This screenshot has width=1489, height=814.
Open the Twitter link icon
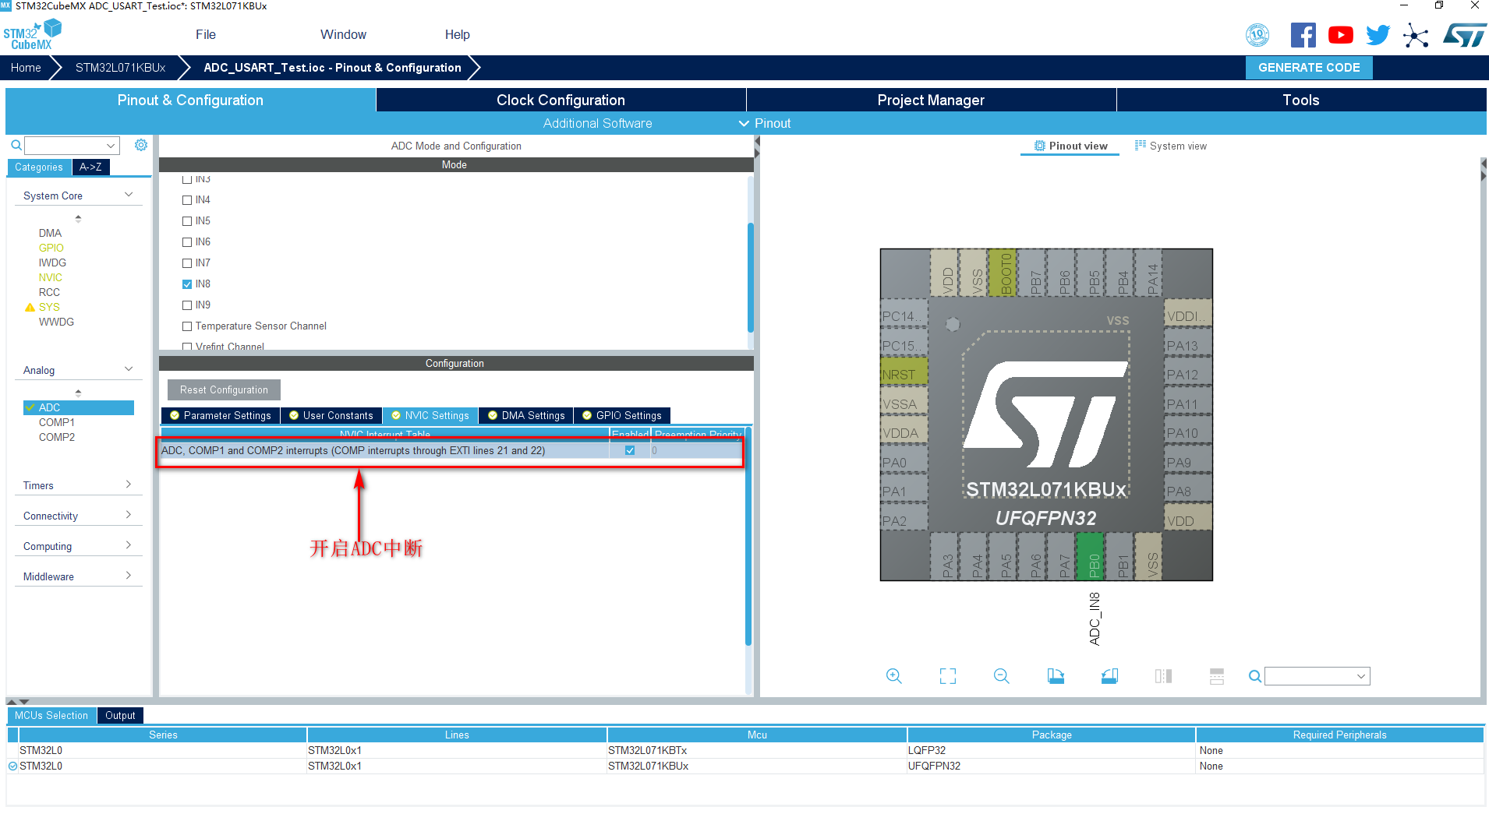point(1378,35)
